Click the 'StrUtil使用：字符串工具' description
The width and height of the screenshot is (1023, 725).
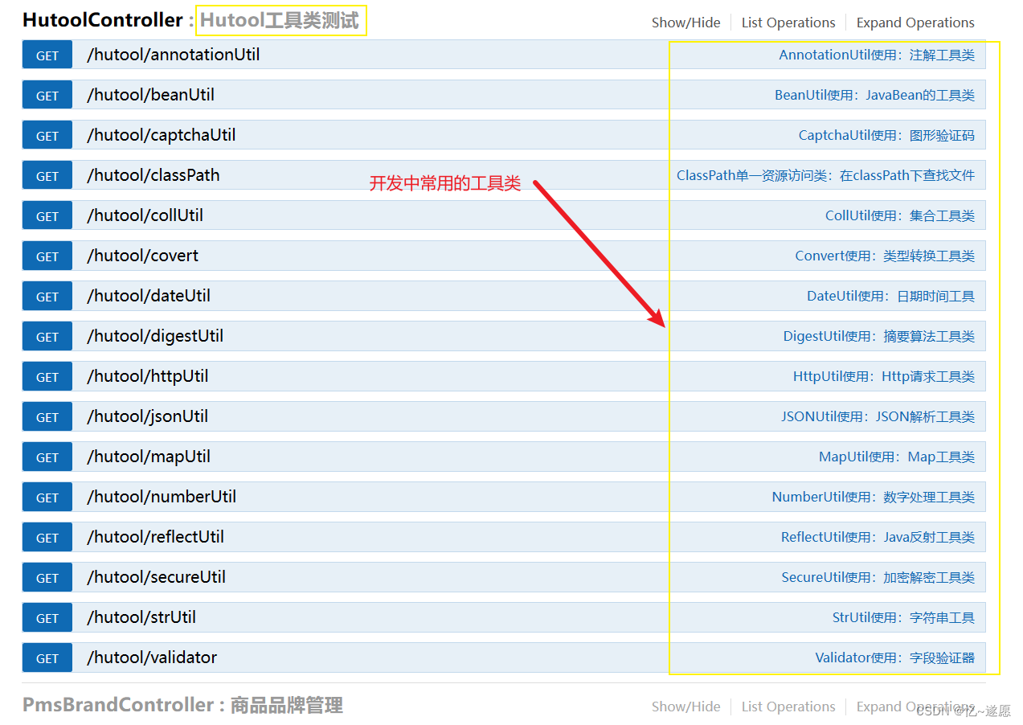point(903,618)
